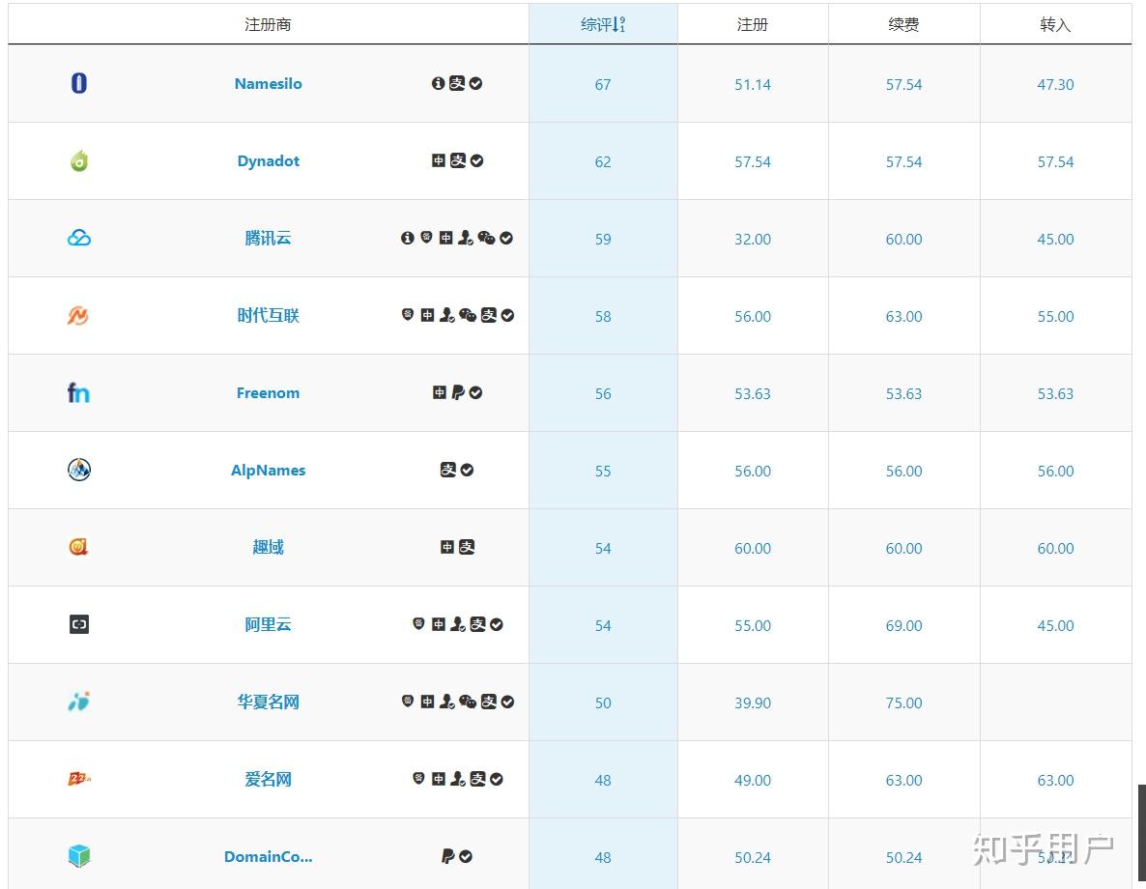1146x889 pixels.
Task: Click the Freenom fn logo icon
Action: [x=78, y=392]
